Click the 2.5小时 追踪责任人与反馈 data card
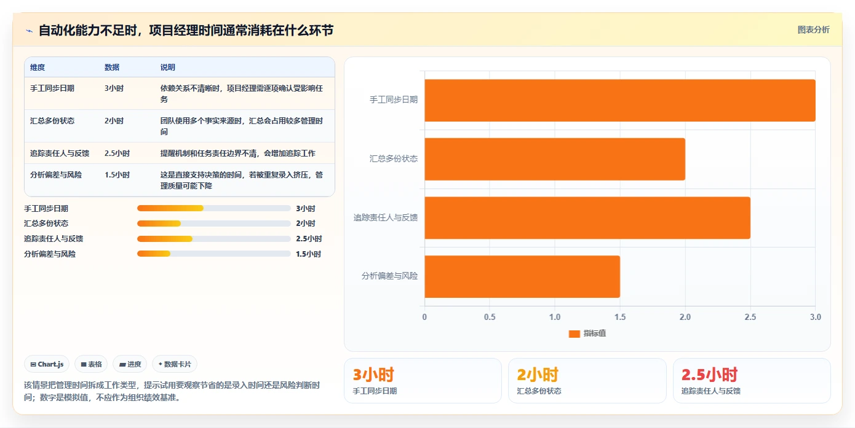 (x=752, y=381)
